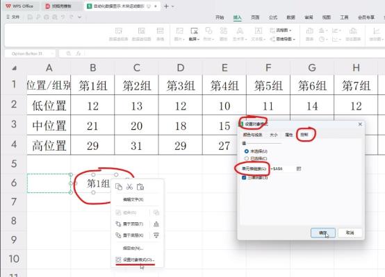Click the cell link input field

pos(282,169)
